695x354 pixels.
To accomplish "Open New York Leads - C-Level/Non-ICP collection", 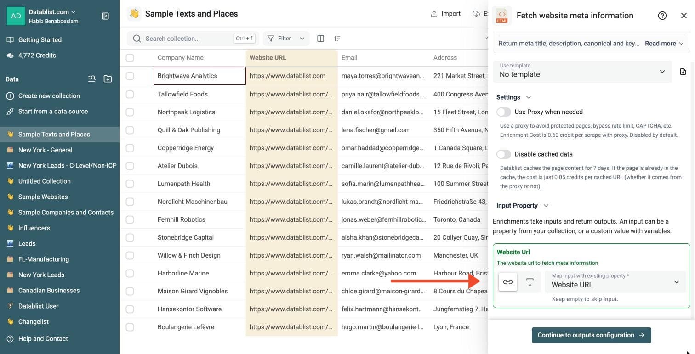I will click(60, 166).
